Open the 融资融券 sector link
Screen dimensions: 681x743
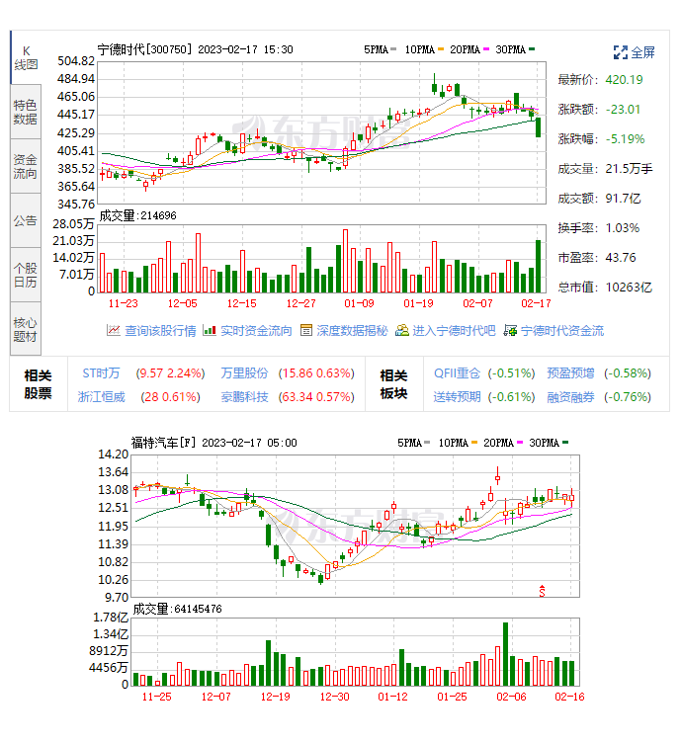coord(570,396)
